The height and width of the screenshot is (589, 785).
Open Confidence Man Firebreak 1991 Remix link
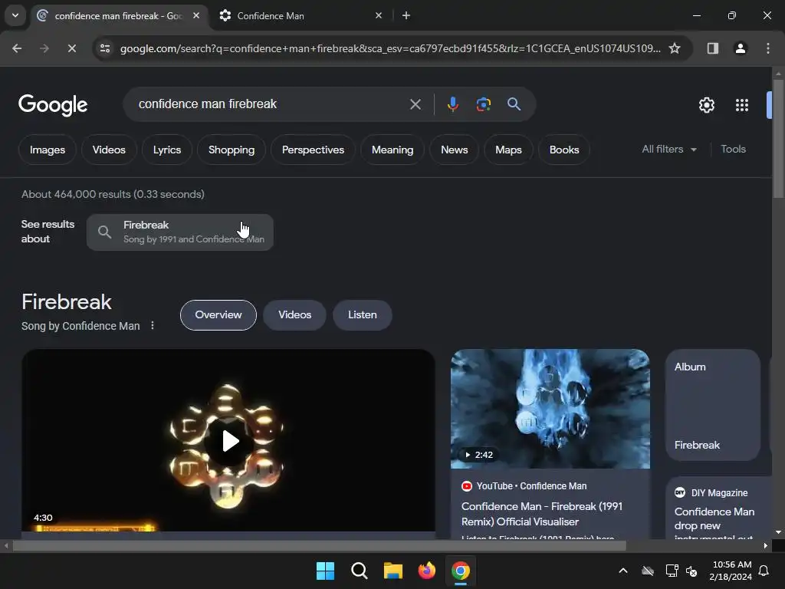(x=542, y=514)
